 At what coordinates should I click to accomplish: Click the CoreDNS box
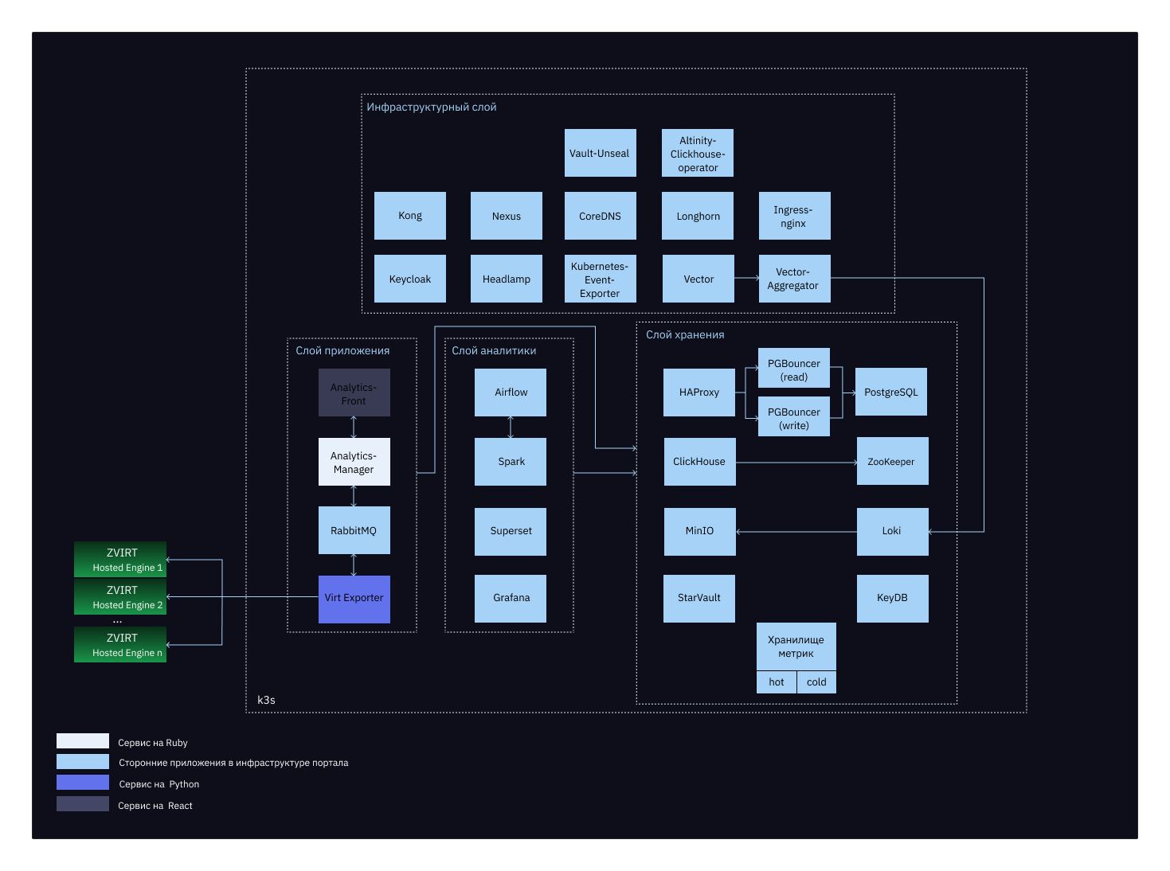[600, 216]
